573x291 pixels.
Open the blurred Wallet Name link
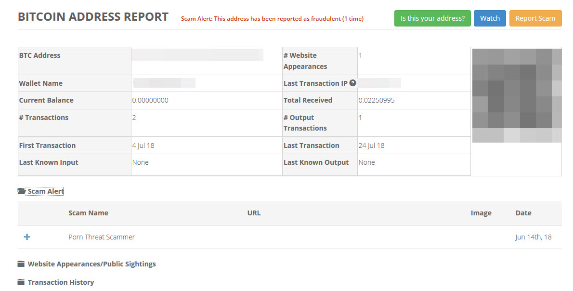tap(164, 83)
